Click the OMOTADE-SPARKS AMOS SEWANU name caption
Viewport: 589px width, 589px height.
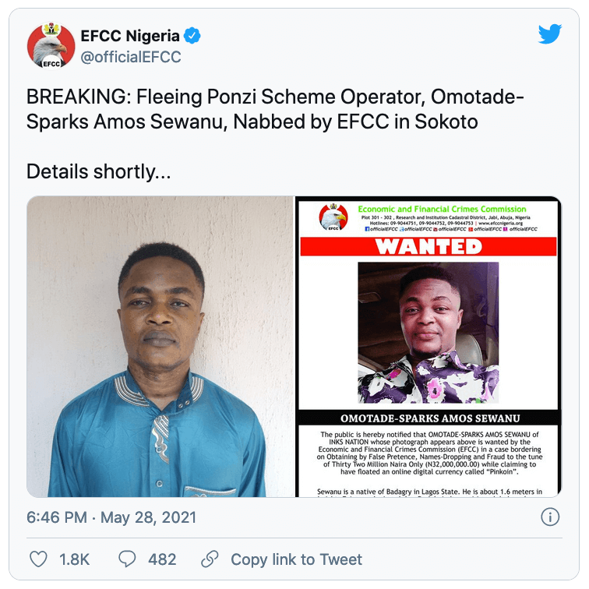tap(428, 418)
